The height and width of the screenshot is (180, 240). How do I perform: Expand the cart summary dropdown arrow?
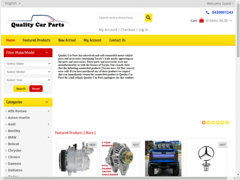point(231,21)
